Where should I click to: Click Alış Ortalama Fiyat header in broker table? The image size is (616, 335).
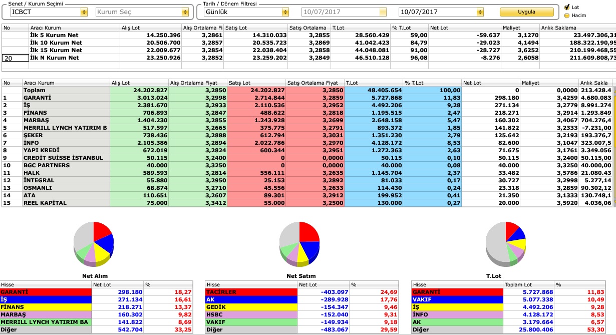(x=197, y=83)
